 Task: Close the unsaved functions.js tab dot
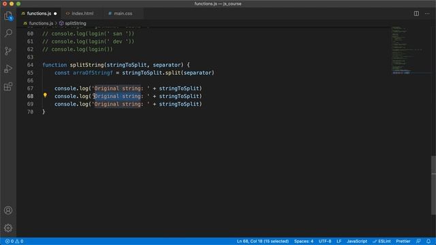pos(55,14)
